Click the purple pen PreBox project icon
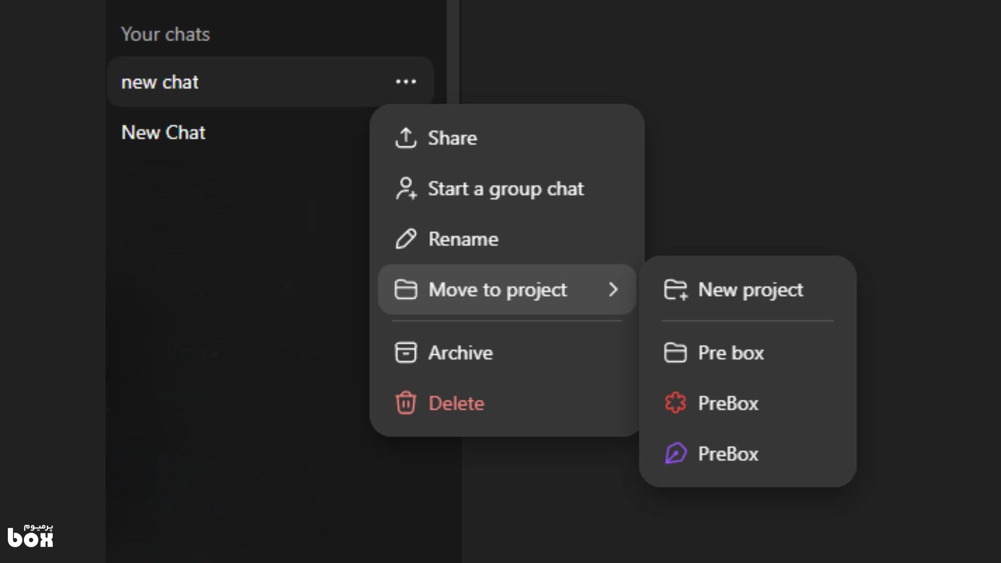The height and width of the screenshot is (563, 1001). pyautogui.click(x=676, y=454)
